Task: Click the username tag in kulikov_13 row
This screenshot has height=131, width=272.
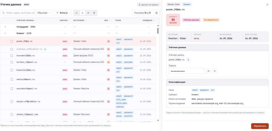Action: point(128,62)
